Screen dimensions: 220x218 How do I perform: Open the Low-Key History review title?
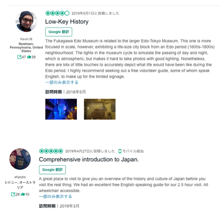(67, 22)
